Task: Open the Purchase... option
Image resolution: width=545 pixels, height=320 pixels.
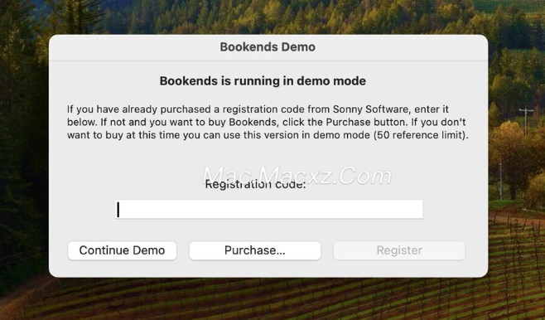Action: (255, 250)
